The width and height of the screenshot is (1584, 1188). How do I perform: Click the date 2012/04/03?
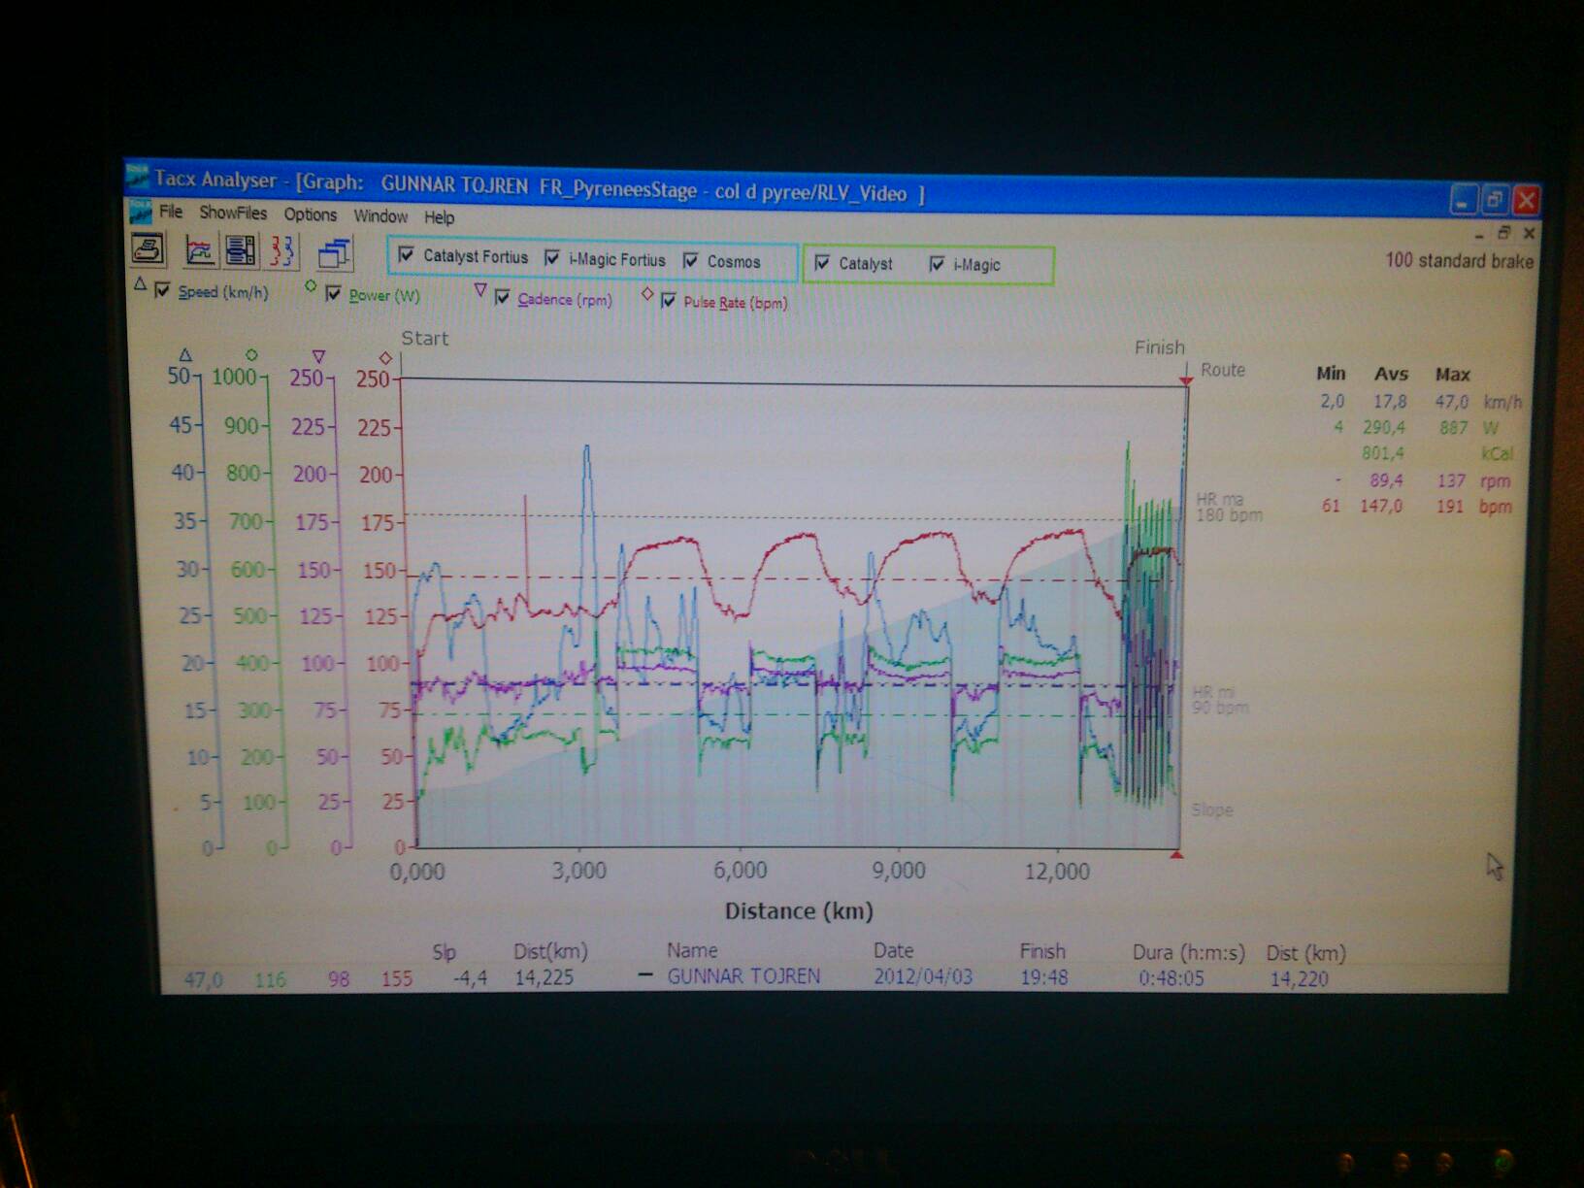(923, 976)
